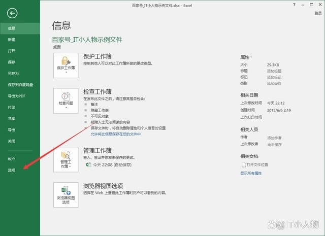Open the 管理工作簿 manage workbook button
325x236 pixels.
tap(66, 159)
